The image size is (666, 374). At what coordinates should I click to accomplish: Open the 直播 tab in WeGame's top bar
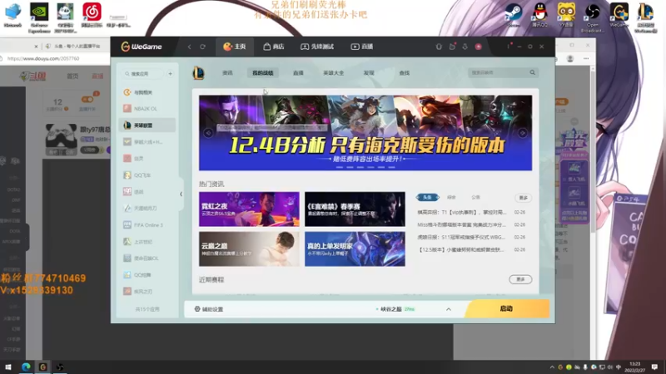coord(362,47)
